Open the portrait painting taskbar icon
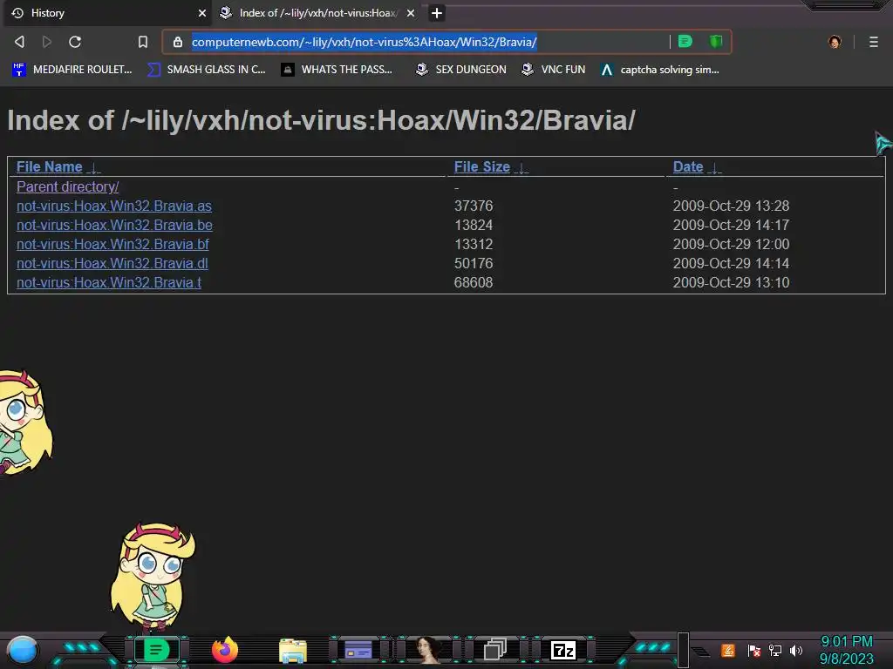 tap(427, 650)
